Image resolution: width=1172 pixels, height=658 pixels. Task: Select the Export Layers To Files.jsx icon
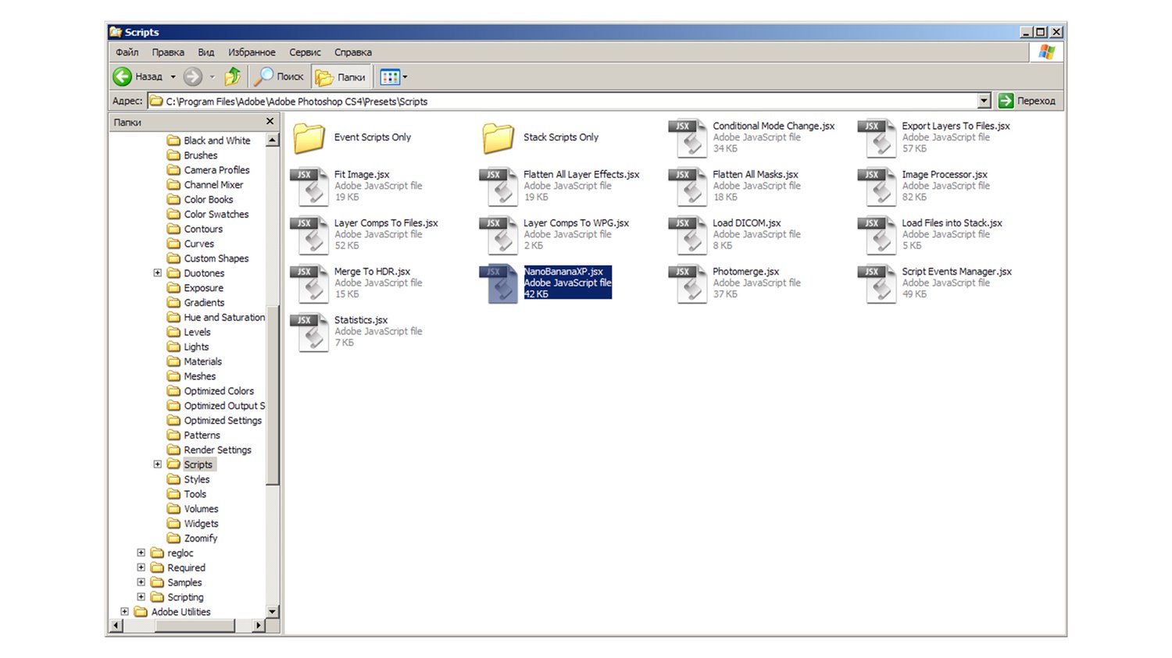pos(877,138)
